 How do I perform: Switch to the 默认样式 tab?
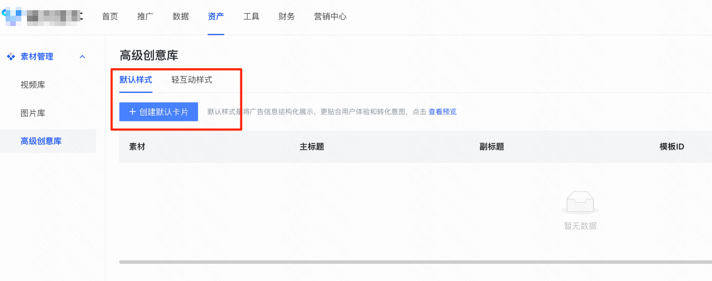pos(136,80)
